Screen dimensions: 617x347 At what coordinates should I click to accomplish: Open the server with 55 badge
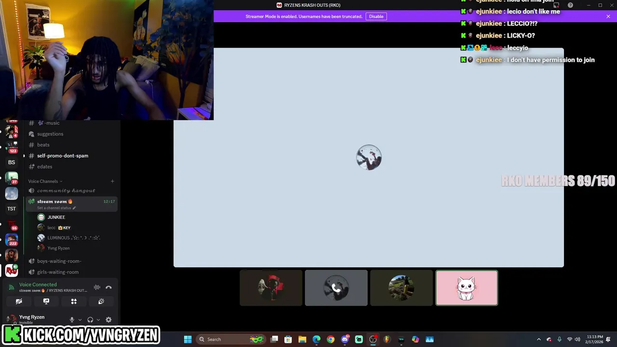12,225
